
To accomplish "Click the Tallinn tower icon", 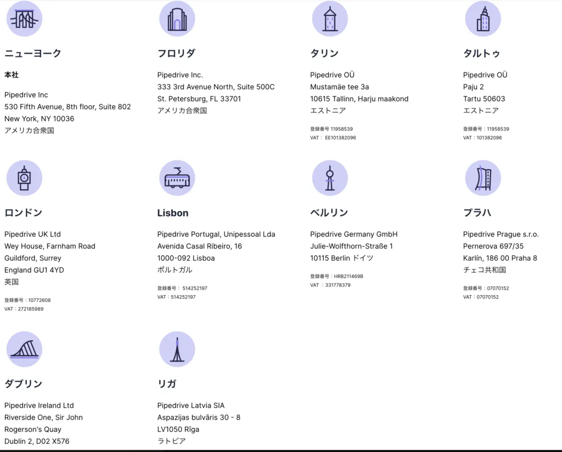I will click(330, 19).
